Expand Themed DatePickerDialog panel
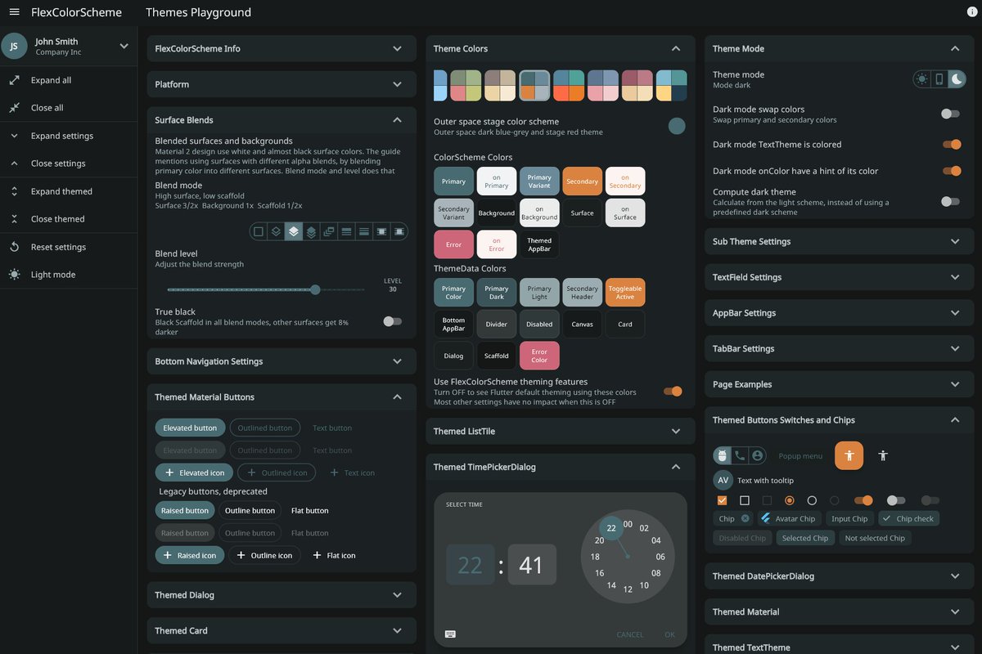 click(x=839, y=576)
